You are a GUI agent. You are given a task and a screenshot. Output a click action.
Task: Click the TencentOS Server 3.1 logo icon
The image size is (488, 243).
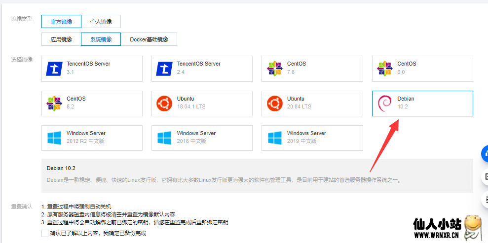[x=54, y=69]
